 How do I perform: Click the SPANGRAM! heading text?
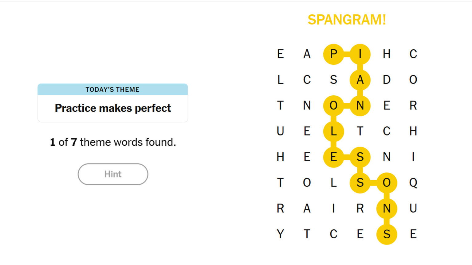347,20
